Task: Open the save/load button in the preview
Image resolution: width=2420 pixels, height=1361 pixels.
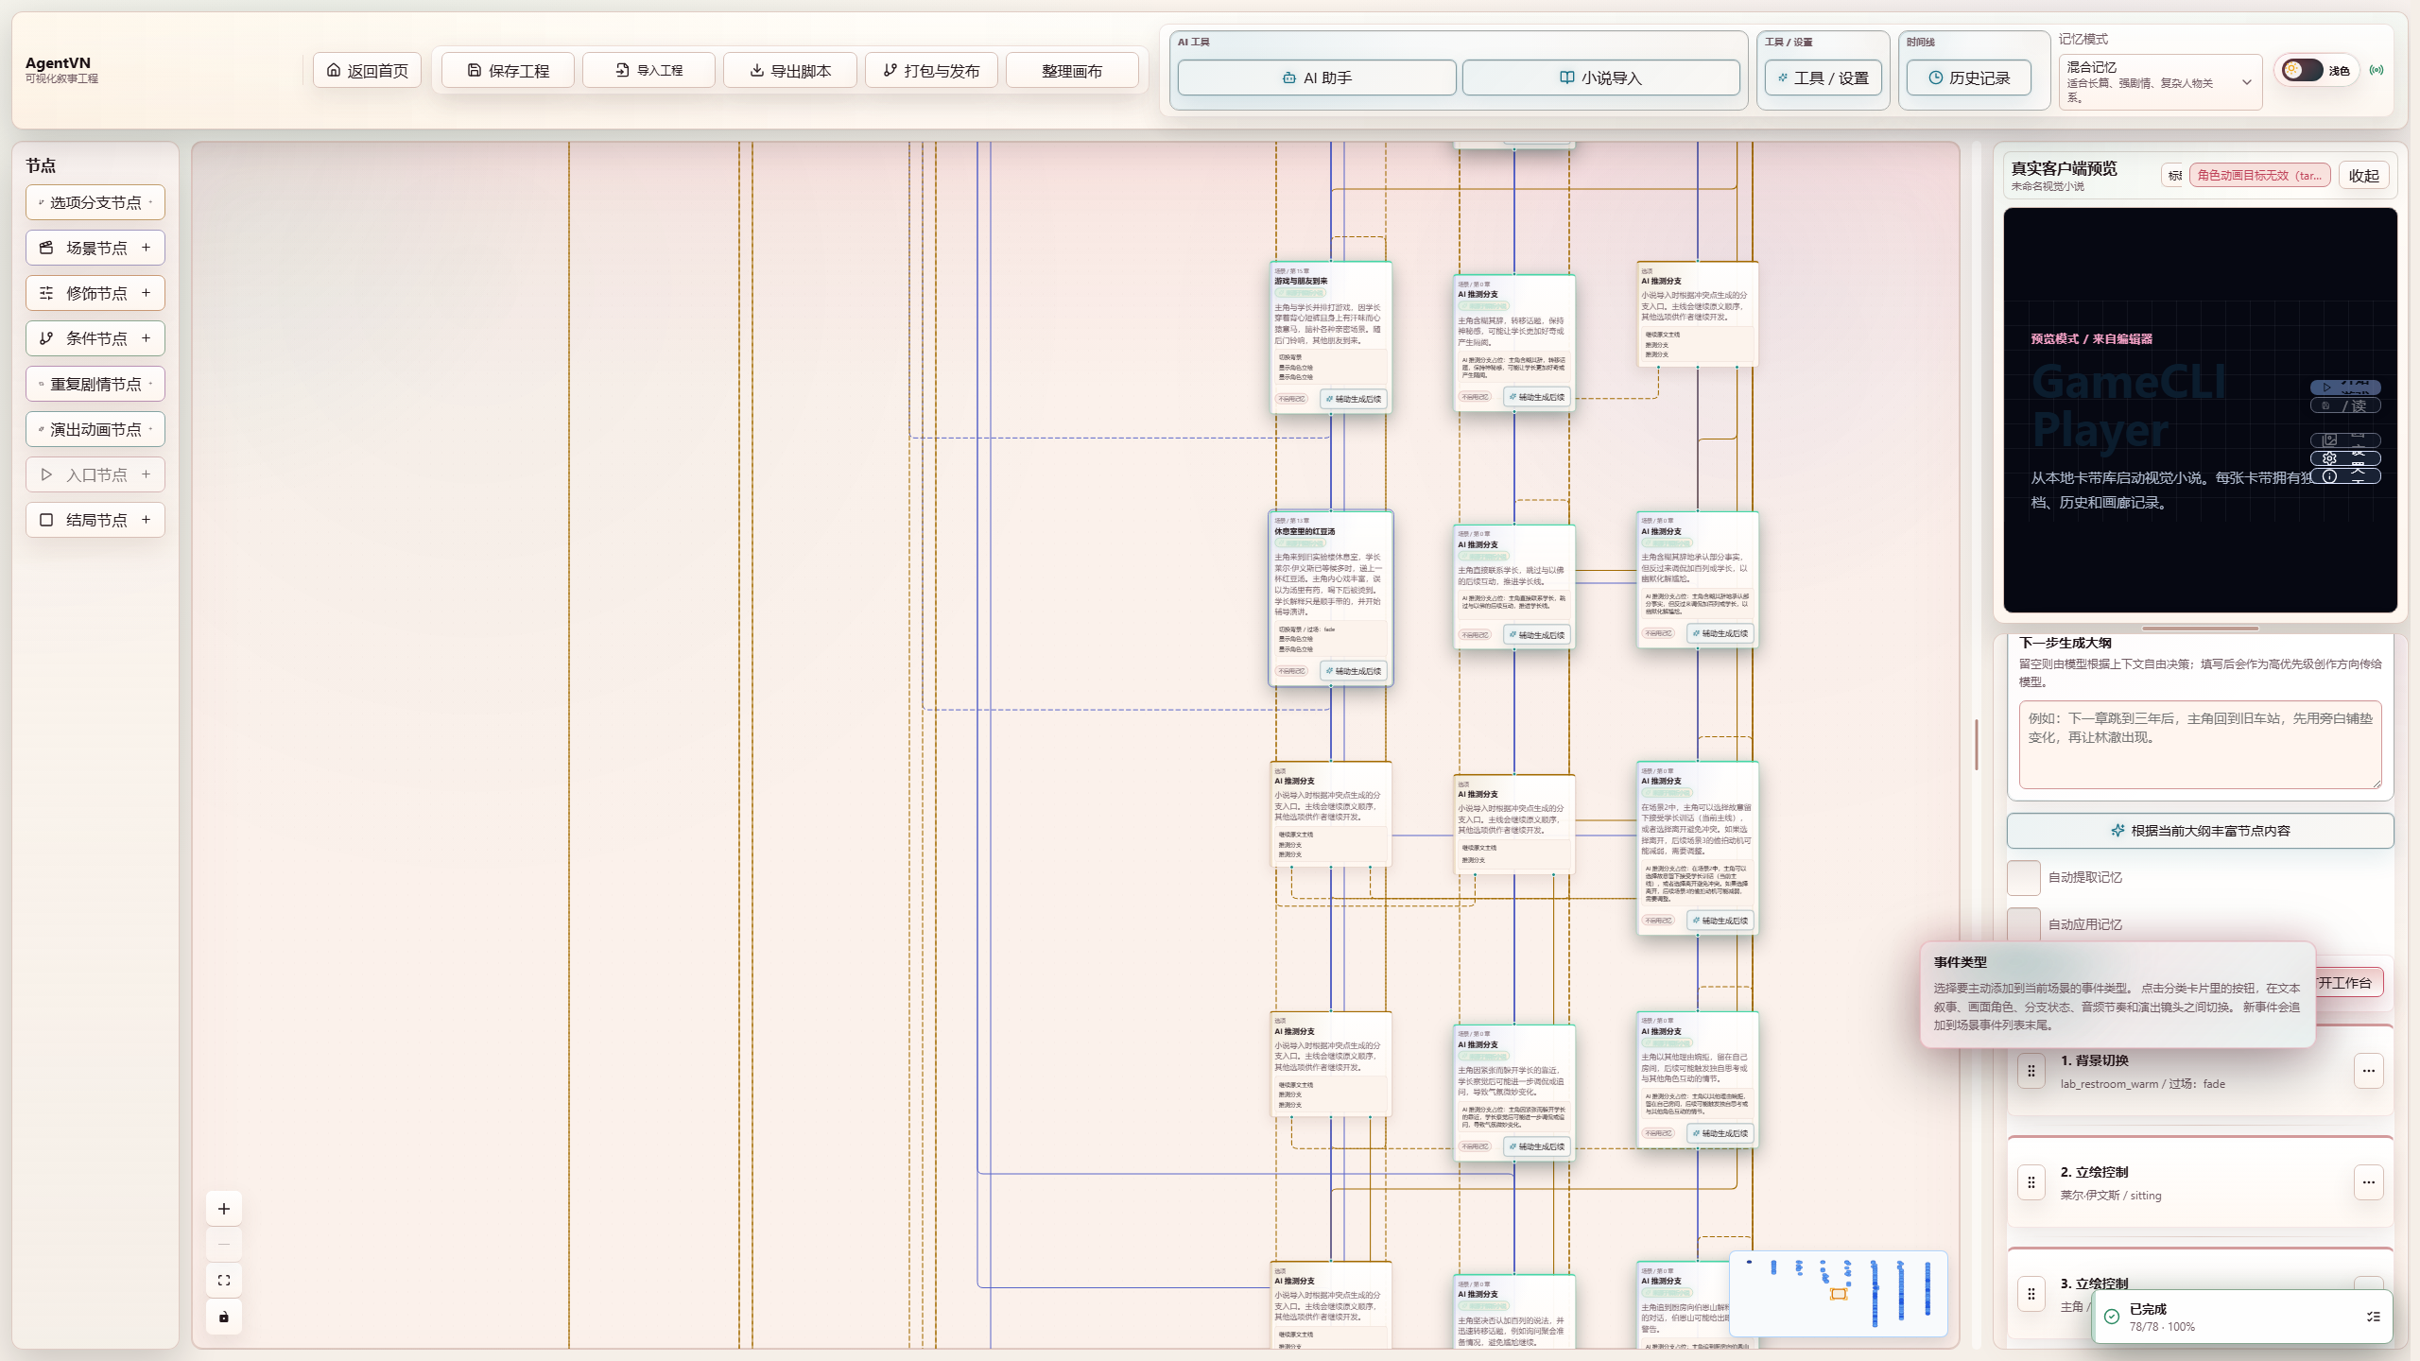Action: click(x=2345, y=405)
